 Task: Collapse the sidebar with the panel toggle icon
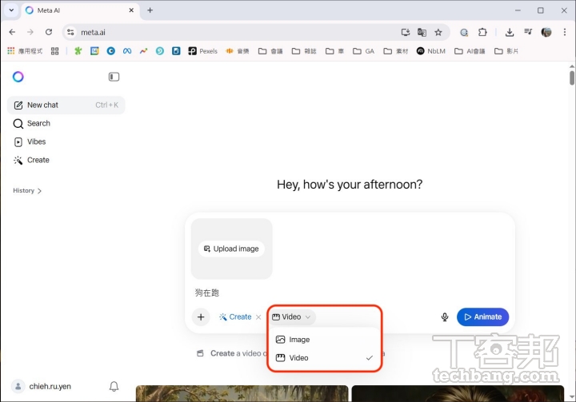coord(114,77)
